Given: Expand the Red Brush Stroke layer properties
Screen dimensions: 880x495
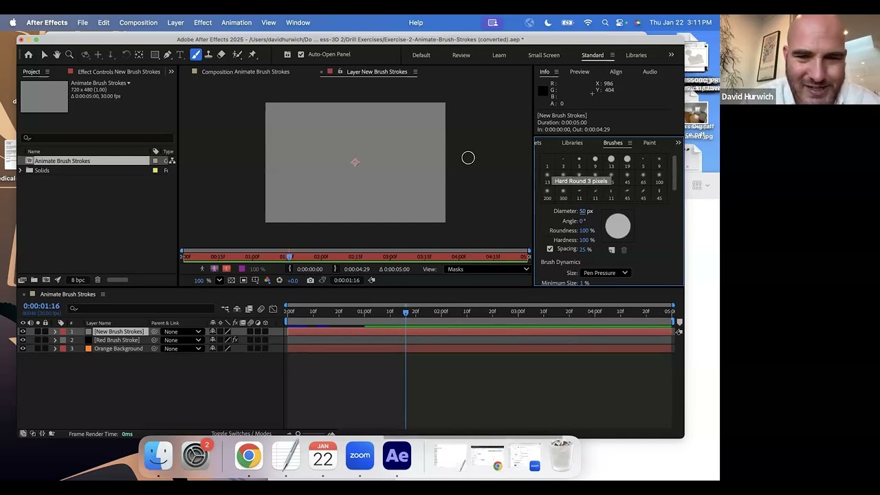Looking at the screenshot, I should pyautogui.click(x=55, y=340).
